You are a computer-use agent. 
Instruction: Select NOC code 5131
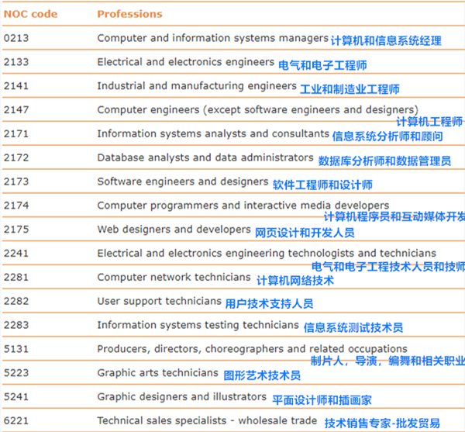point(15,349)
